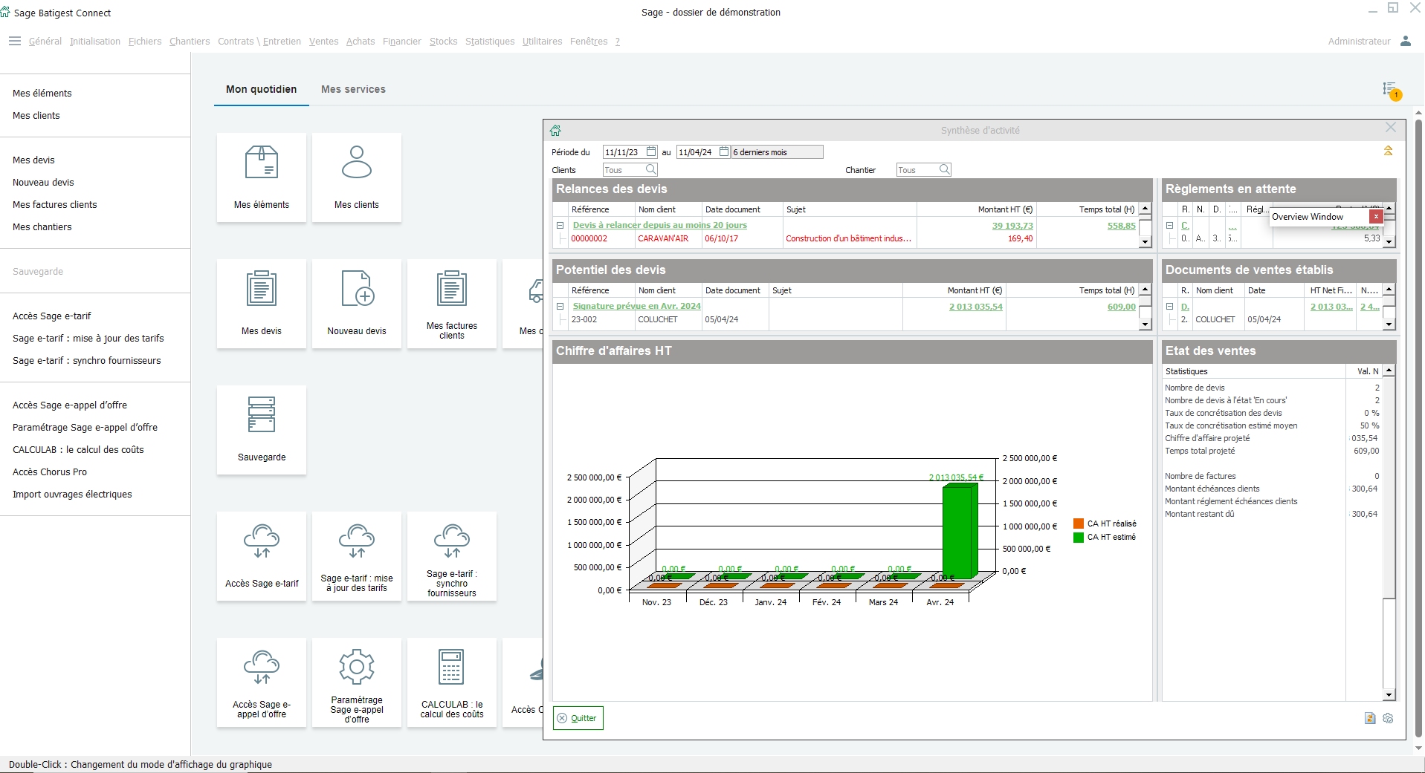Click the Quitter button
The image size is (1425, 773).
click(578, 718)
